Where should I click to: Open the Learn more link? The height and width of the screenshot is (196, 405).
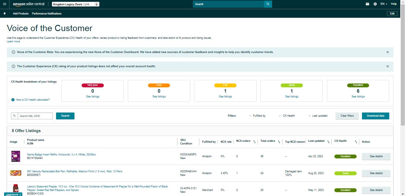(13, 41)
